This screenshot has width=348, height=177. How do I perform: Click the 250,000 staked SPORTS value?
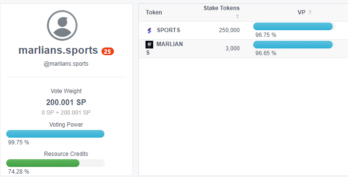[229, 30]
